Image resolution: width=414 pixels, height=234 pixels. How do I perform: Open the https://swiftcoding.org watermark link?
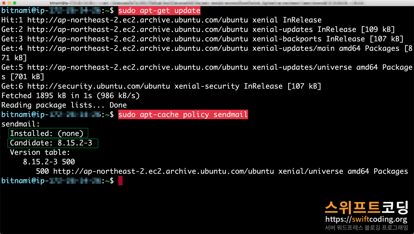point(366,219)
